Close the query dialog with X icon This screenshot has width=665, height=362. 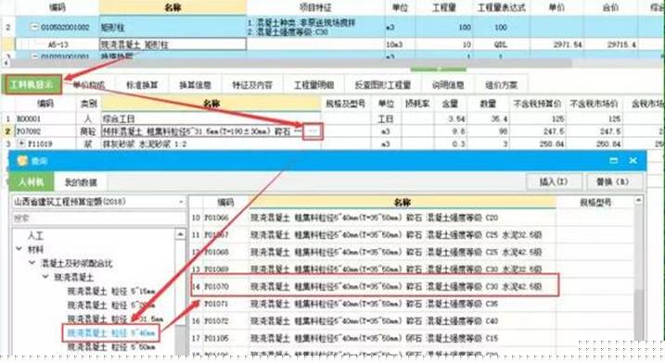(633, 160)
